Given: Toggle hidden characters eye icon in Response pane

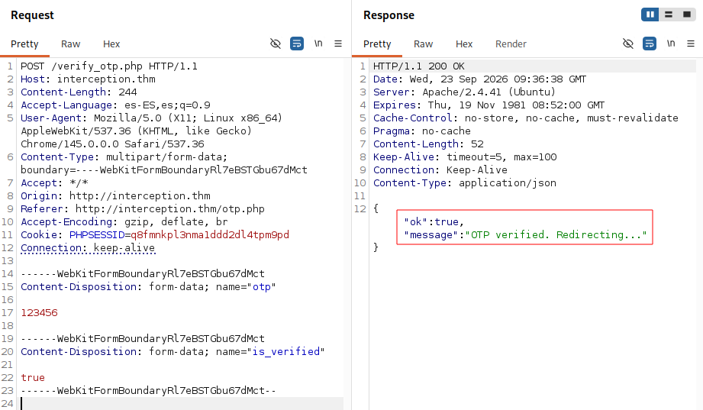Looking at the screenshot, I should 628,44.
